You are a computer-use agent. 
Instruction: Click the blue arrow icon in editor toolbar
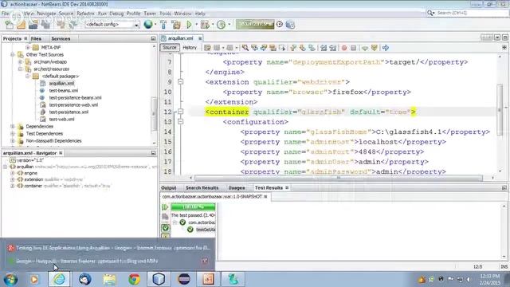[x=386, y=48]
